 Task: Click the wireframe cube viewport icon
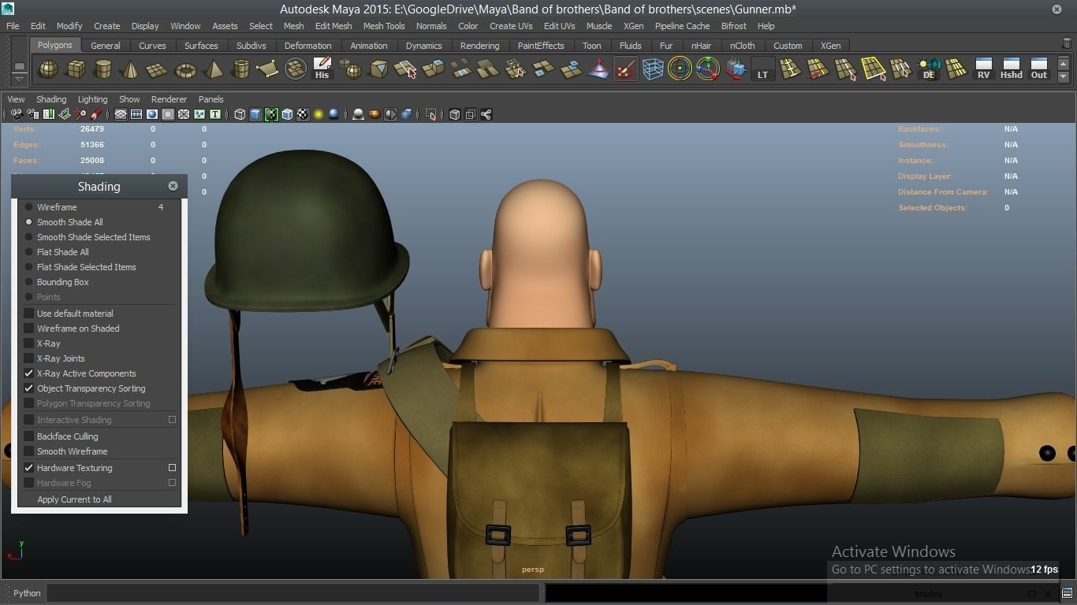(x=240, y=114)
